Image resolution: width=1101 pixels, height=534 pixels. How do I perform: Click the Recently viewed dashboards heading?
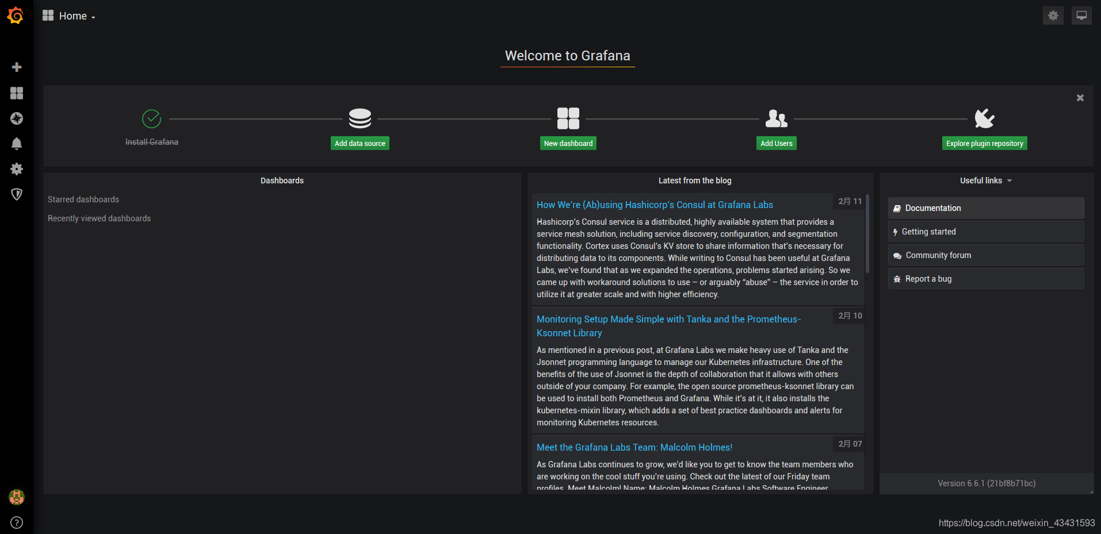[x=99, y=218]
